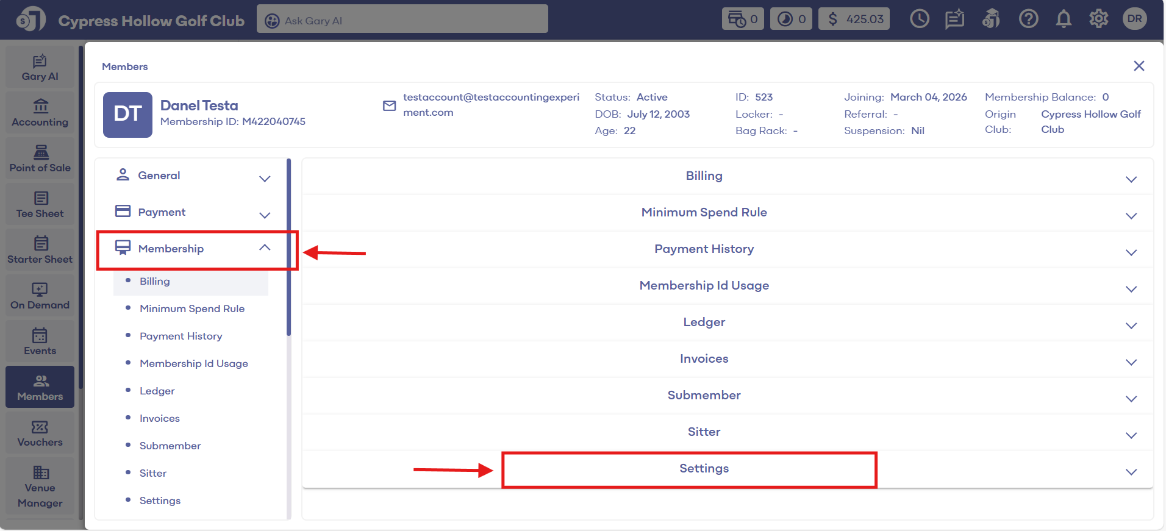Collapse the Membership section
This screenshot has width=1166, height=531.
point(264,248)
